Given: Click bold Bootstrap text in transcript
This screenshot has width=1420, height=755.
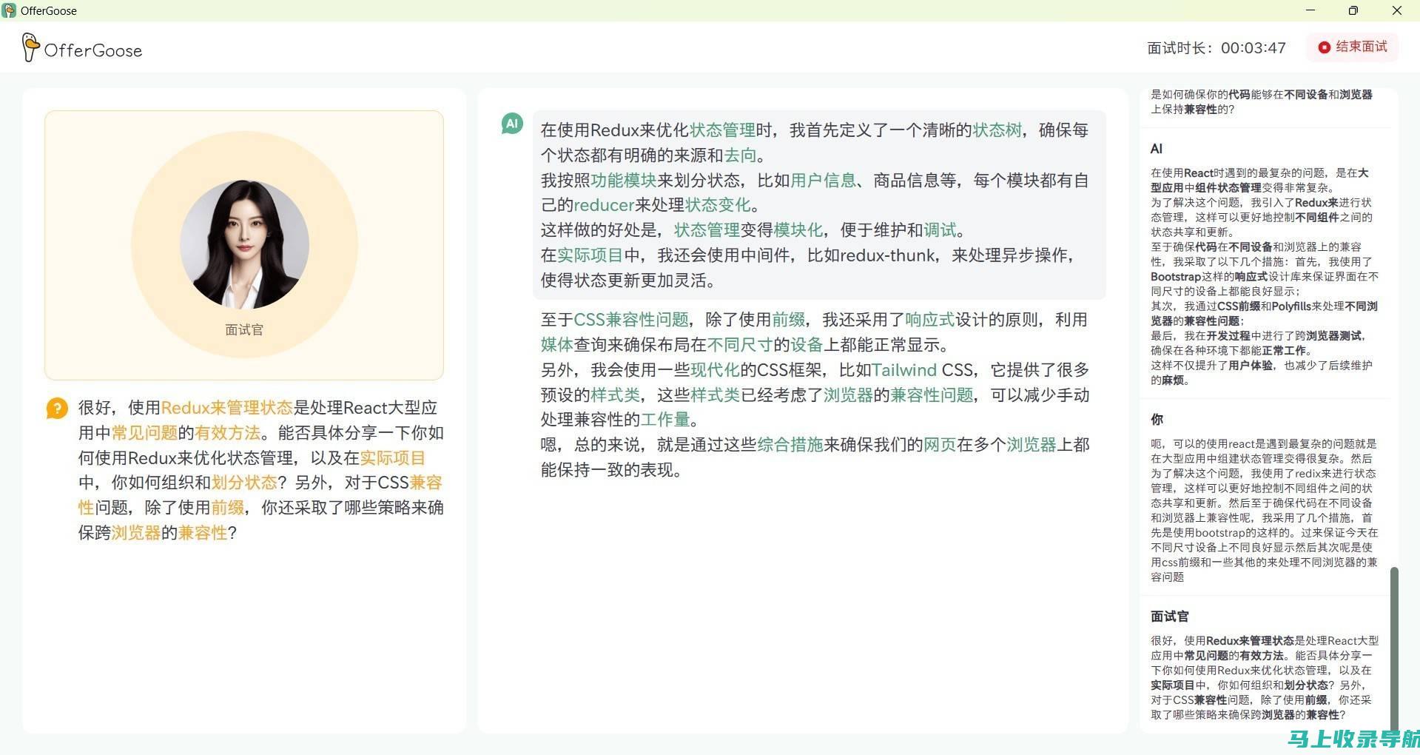Looking at the screenshot, I should (x=1176, y=277).
